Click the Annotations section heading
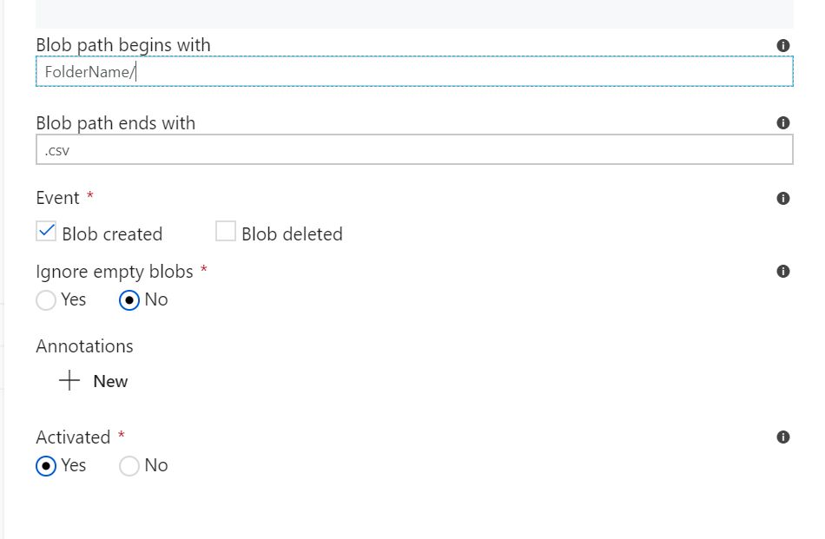825x539 pixels. point(84,346)
